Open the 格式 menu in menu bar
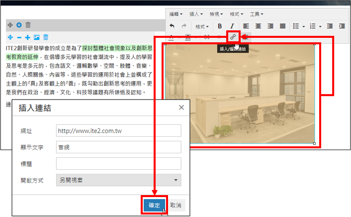This screenshot has height=217, width=351. pyautogui.click(x=236, y=14)
